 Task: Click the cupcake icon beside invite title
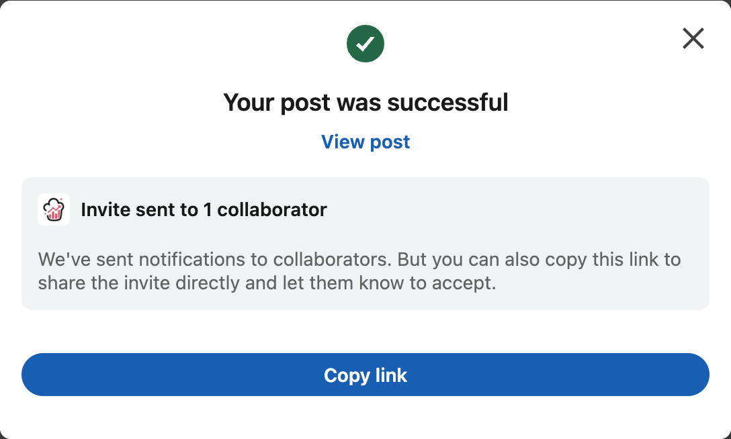coord(54,209)
